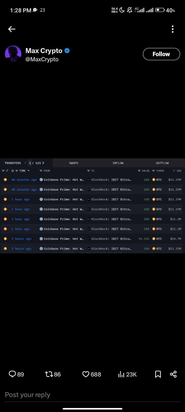This screenshot has height=412, width=185.
Task: Open replies with the comment icon
Action: pyautogui.click(x=12, y=374)
